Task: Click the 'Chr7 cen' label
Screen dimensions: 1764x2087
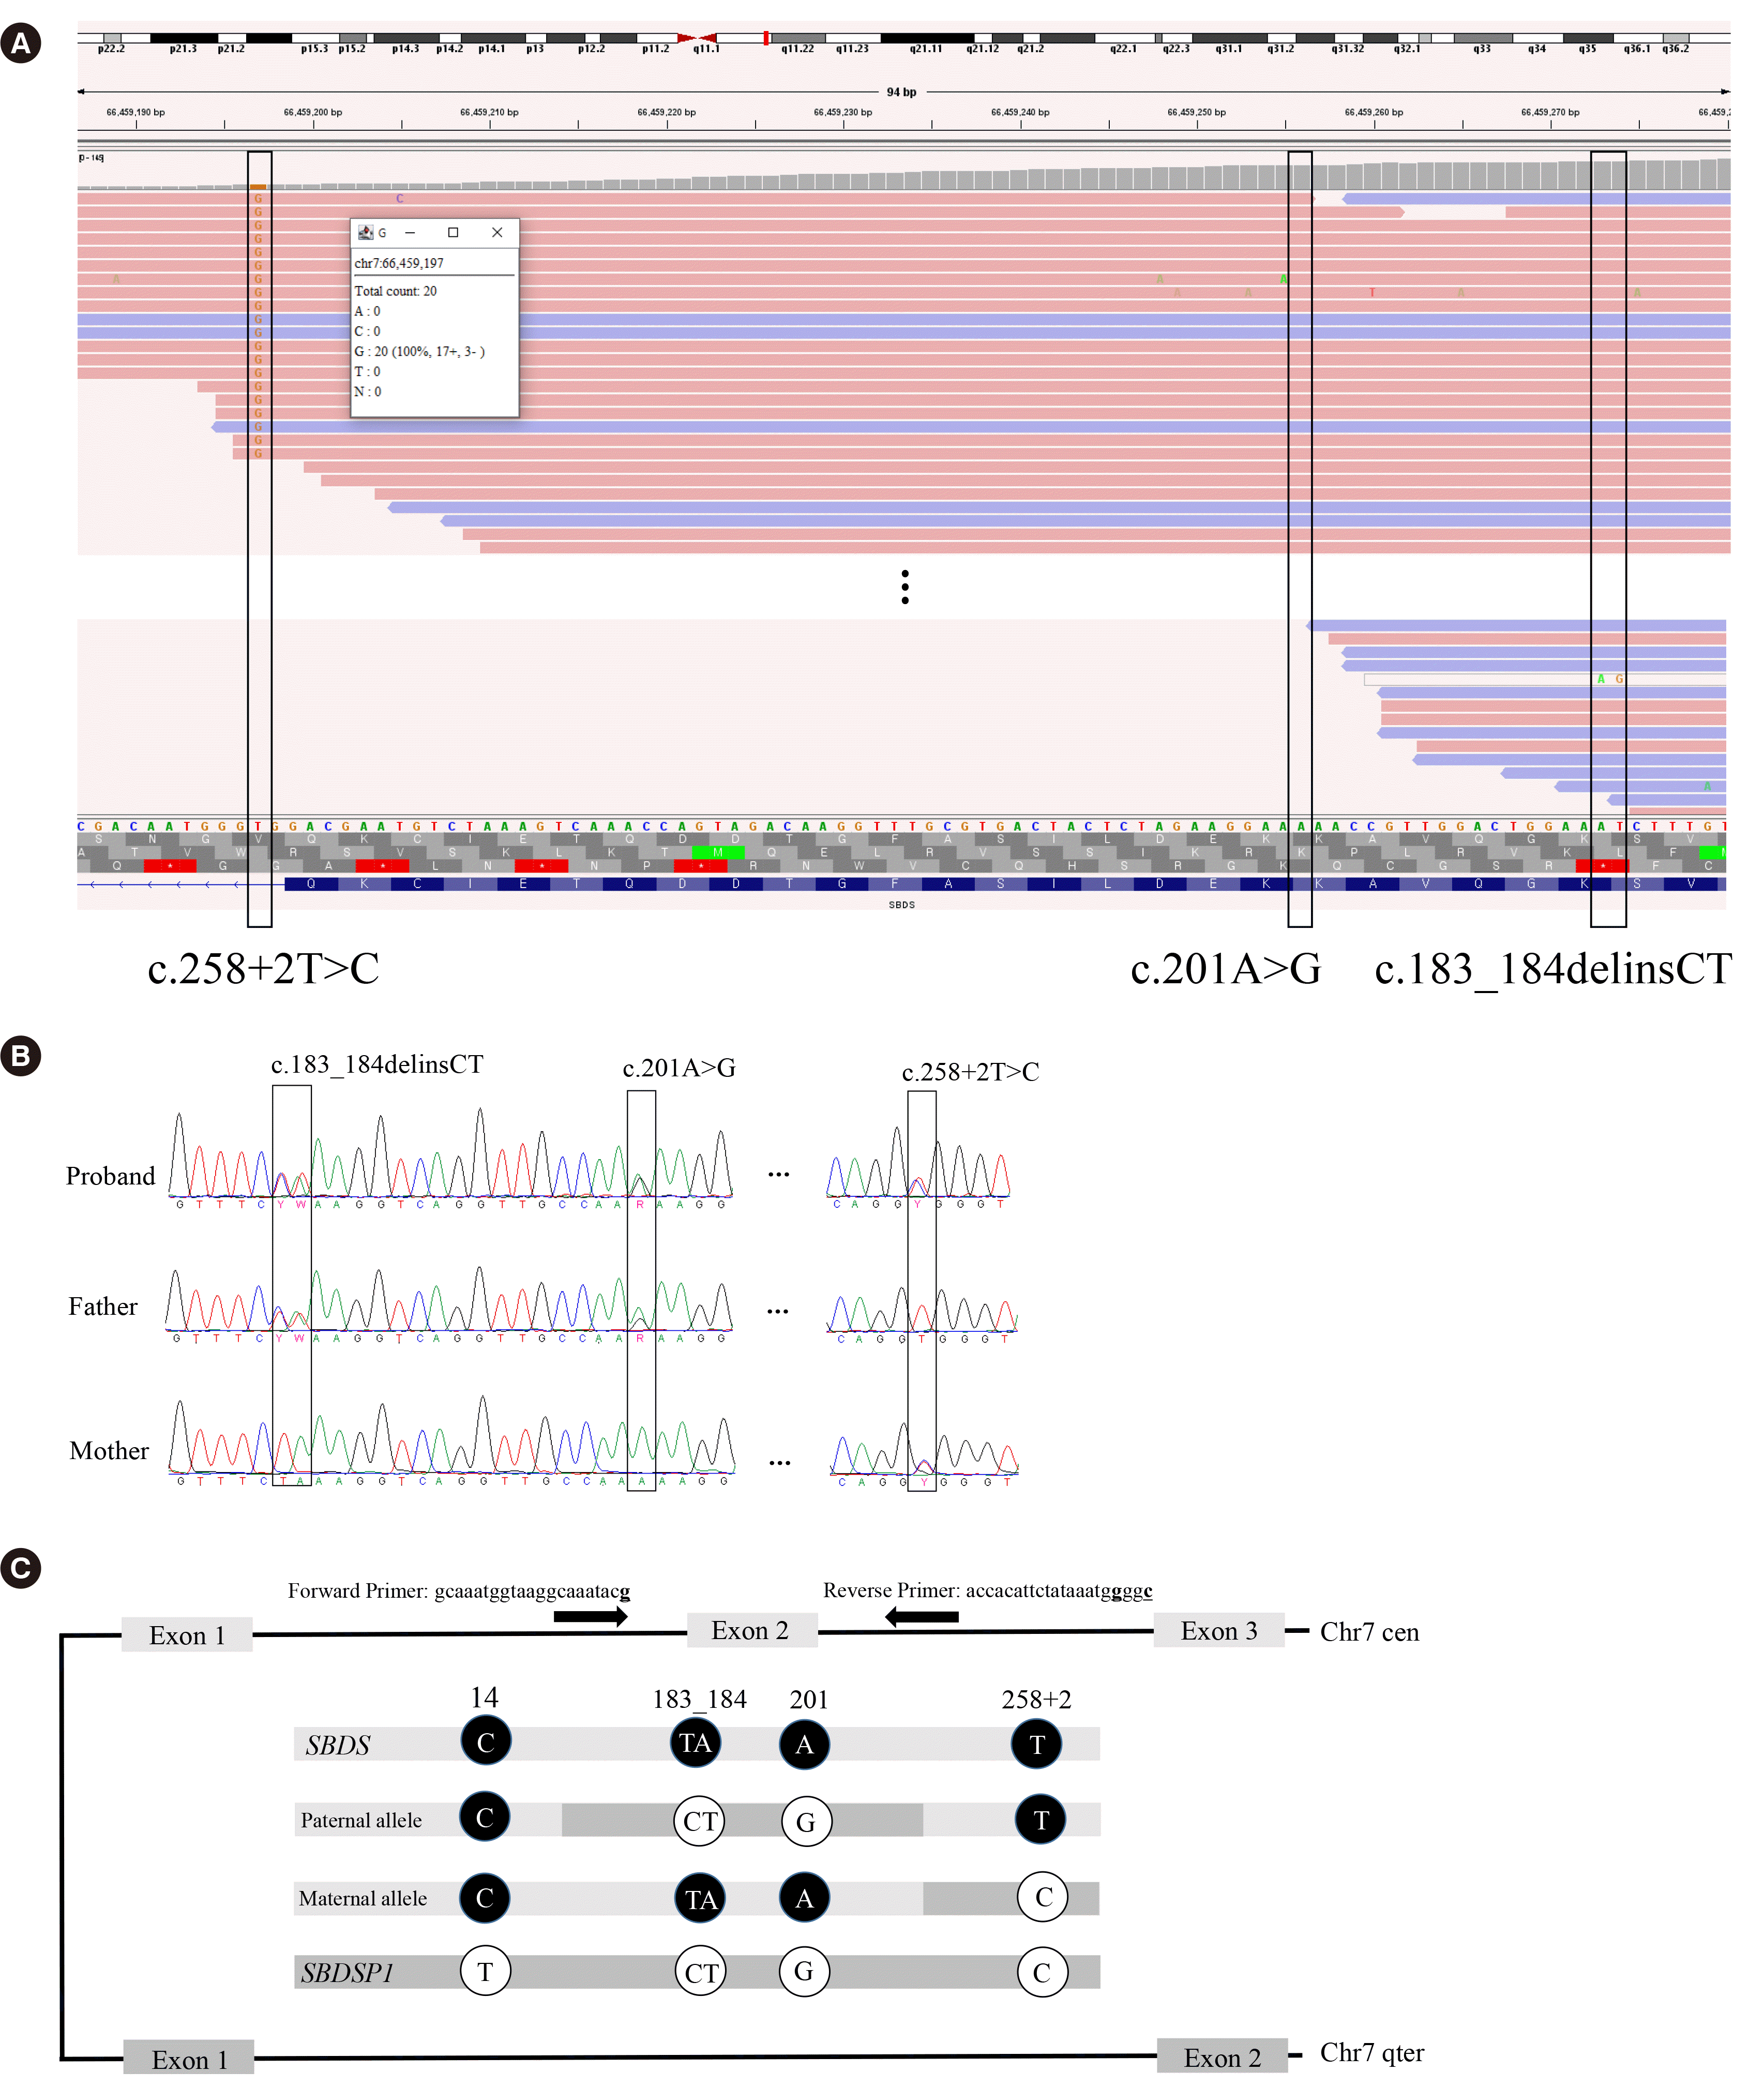Action: click(1370, 1632)
